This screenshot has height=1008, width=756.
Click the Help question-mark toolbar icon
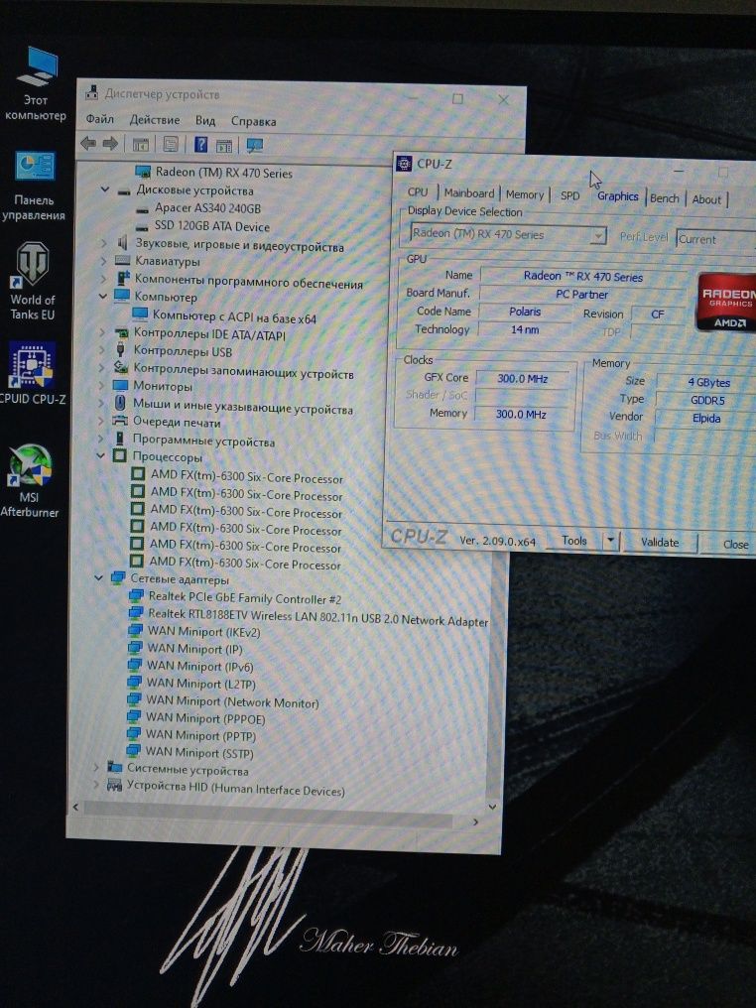coord(200,145)
